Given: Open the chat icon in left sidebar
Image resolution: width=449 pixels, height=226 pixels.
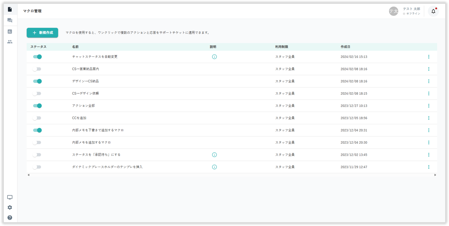Looking at the screenshot, I should (x=10, y=20).
